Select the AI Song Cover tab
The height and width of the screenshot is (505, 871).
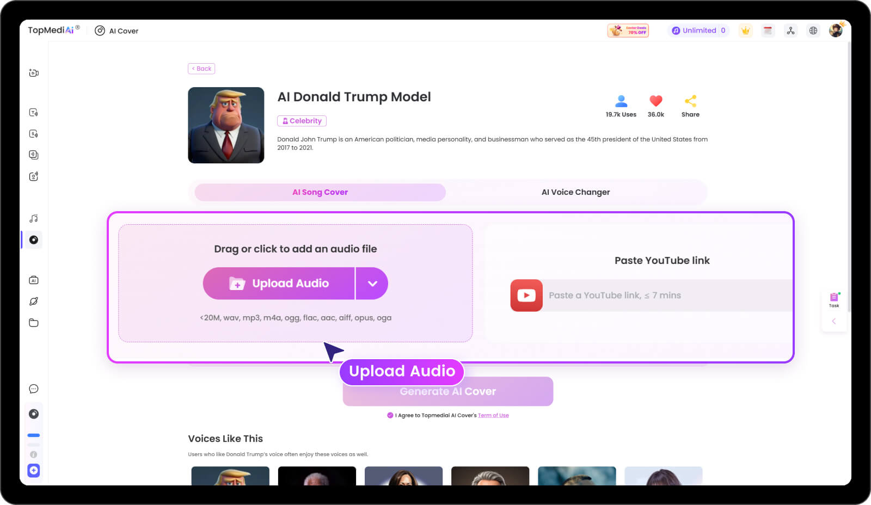(x=320, y=192)
